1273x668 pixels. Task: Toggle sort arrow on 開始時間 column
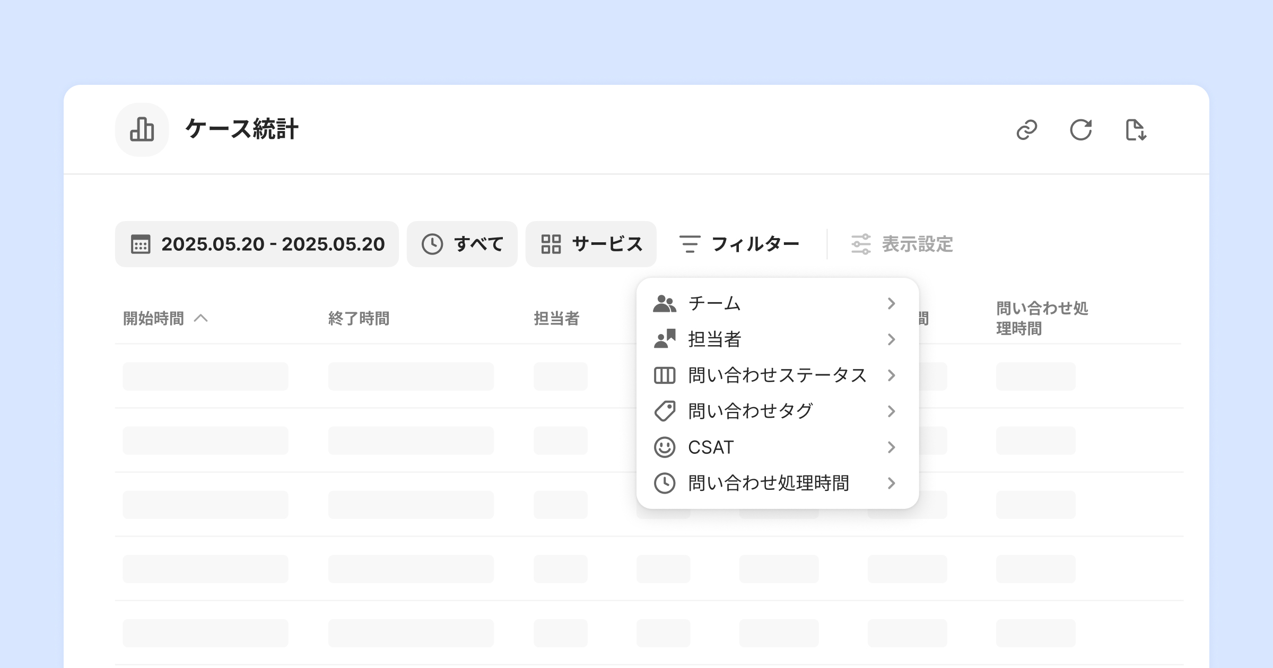coord(200,318)
